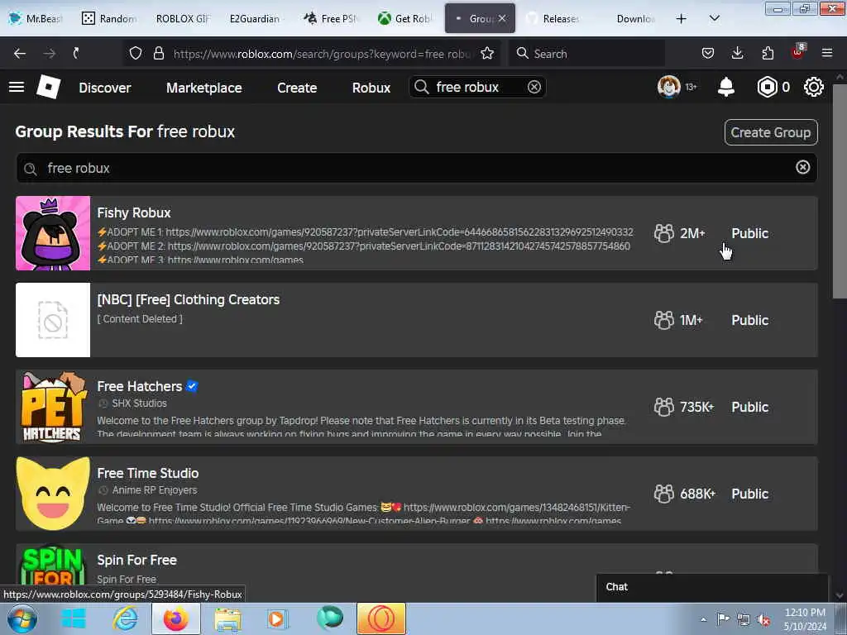The width and height of the screenshot is (847, 635).
Task: Show site security padlock info
Action: [x=158, y=54]
